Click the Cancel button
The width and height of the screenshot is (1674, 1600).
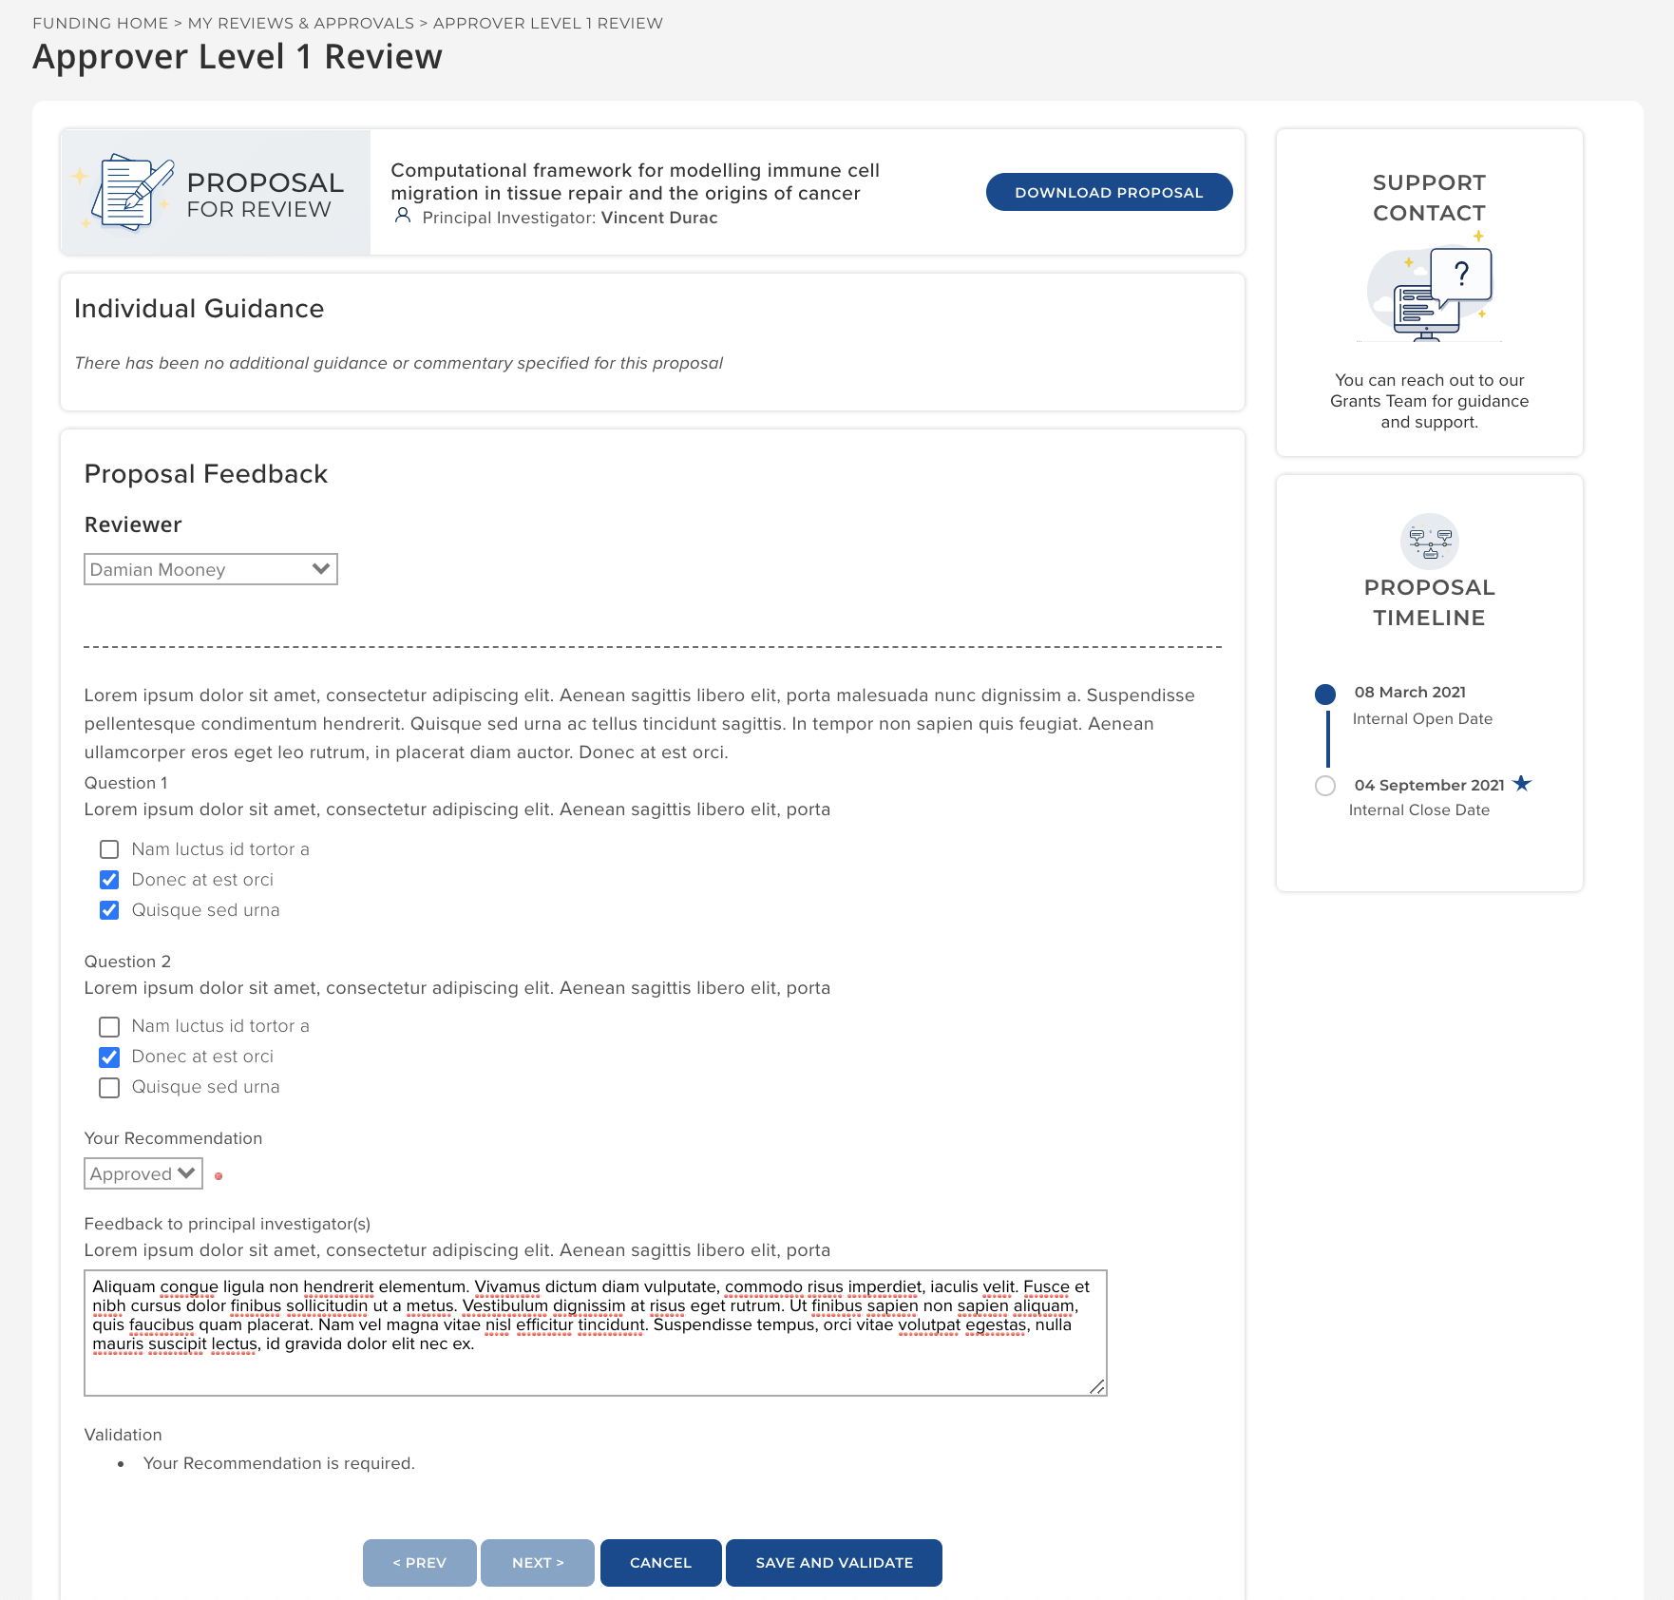pyautogui.click(x=660, y=1563)
